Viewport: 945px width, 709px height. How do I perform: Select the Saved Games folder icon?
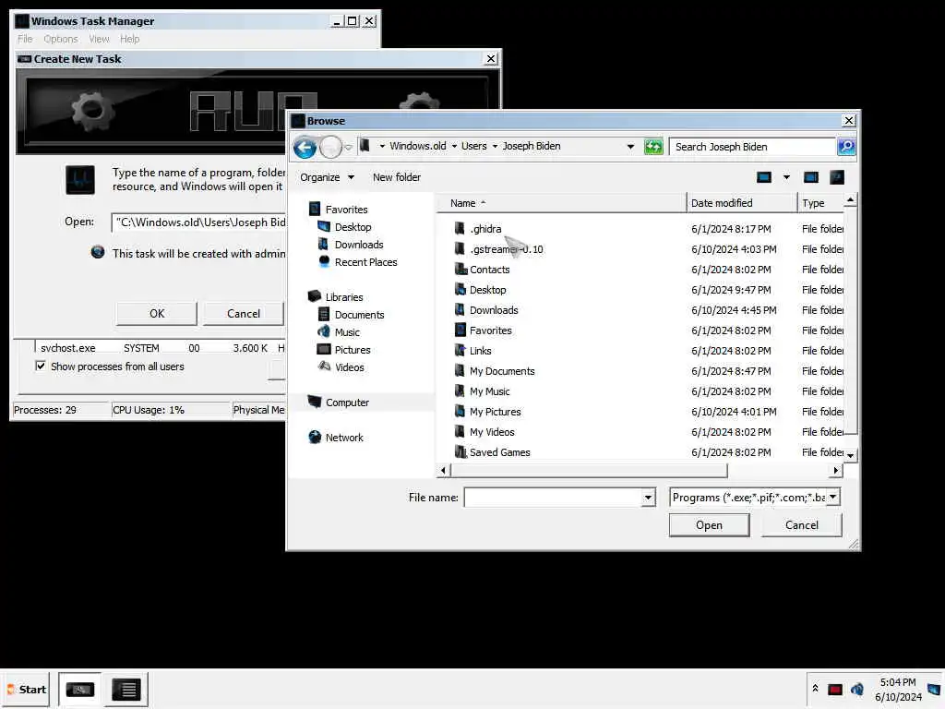pos(461,452)
